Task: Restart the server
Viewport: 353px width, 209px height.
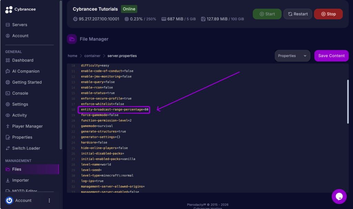Action: [x=297, y=14]
